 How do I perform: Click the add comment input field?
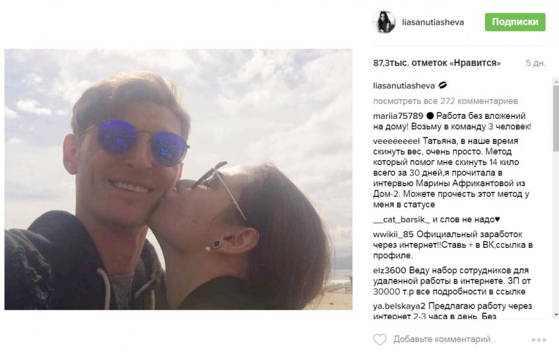(x=445, y=339)
